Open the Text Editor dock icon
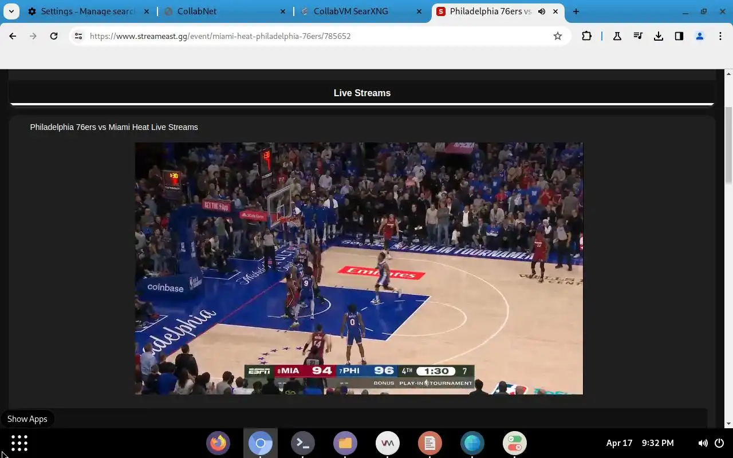The height and width of the screenshot is (458, 733). [x=430, y=443]
